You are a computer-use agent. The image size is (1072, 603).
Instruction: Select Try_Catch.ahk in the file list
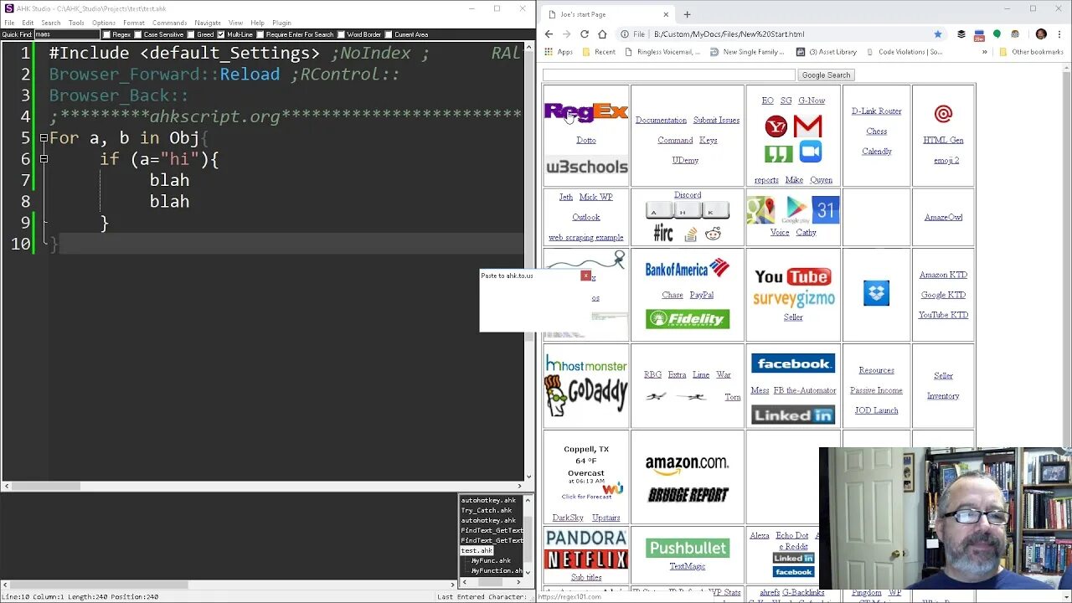(487, 510)
